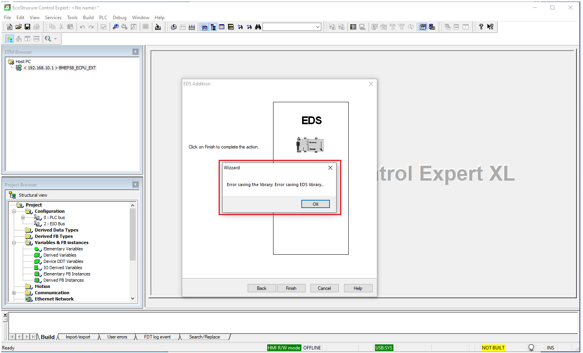The image size is (583, 353).
Task: Switch to the User errors tab
Action: coord(117,337)
